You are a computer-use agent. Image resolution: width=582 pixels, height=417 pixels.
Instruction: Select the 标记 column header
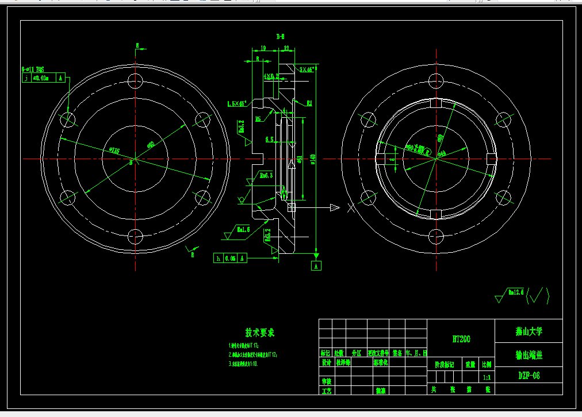coord(326,353)
